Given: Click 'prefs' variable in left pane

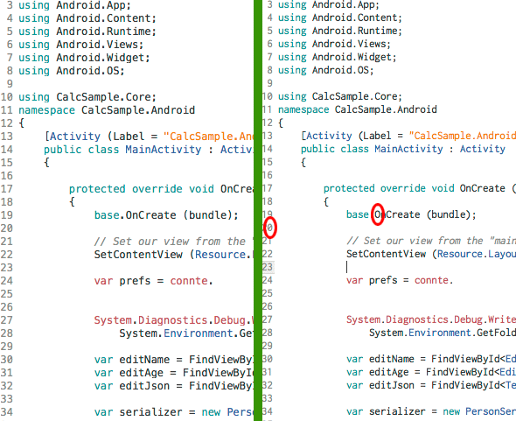Looking at the screenshot, I should tap(135, 281).
